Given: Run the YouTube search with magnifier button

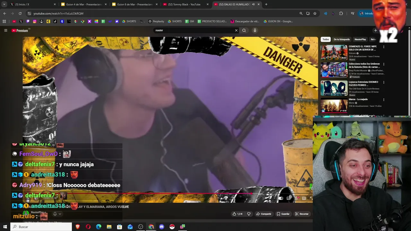Looking at the screenshot, I should coord(244,30).
